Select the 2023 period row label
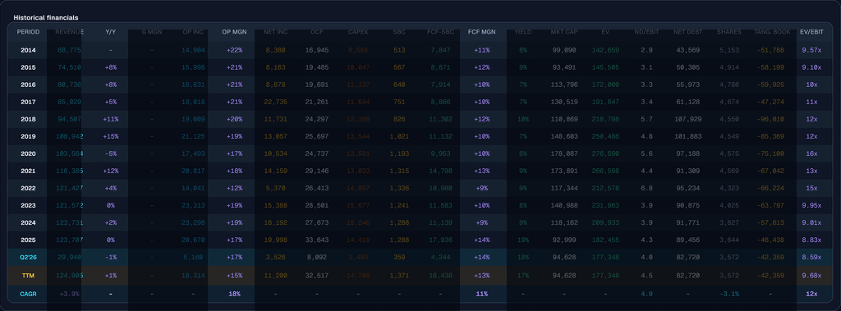The width and height of the screenshot is (841, 311). [x=28, y=205]
